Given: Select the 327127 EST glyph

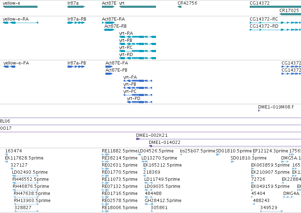Looking at the screenshot, I should [x=12, y=169].
